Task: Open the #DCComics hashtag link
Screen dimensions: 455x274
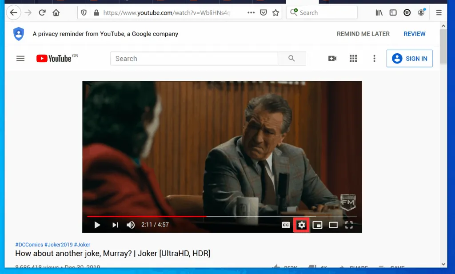Action: coord(29,245)
